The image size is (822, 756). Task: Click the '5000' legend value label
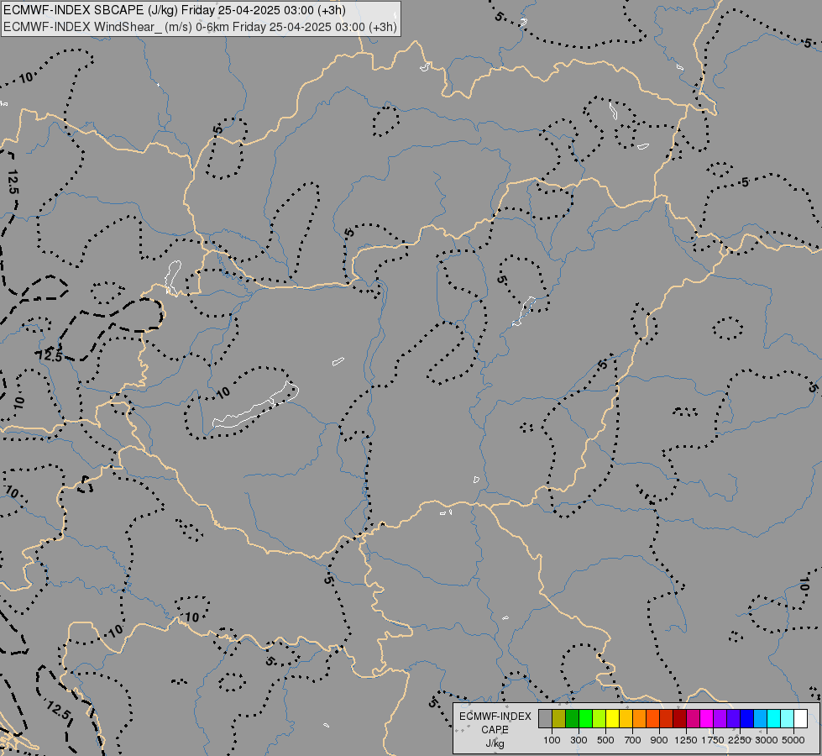793,740
